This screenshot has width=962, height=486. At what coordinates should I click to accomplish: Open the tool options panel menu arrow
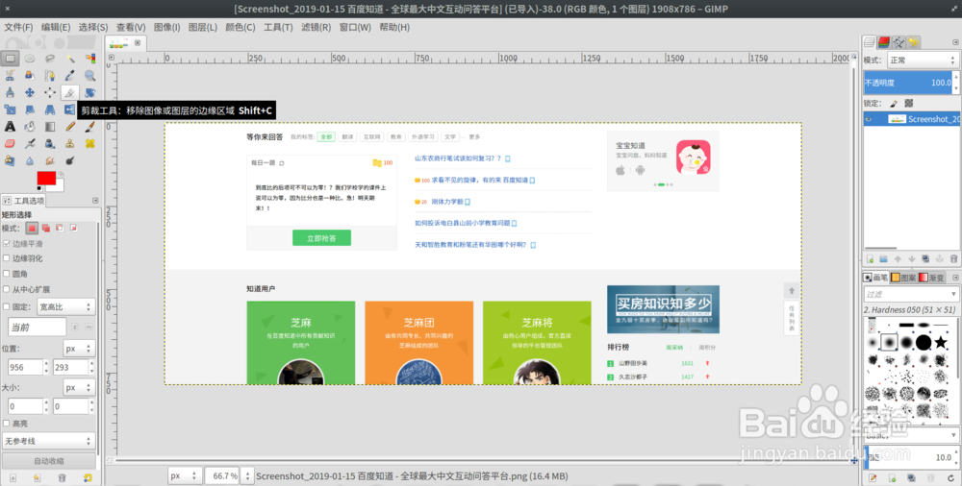click(x=95, y=201)
